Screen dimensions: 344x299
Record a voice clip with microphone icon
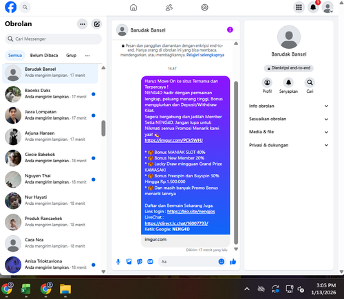point(118,262)
